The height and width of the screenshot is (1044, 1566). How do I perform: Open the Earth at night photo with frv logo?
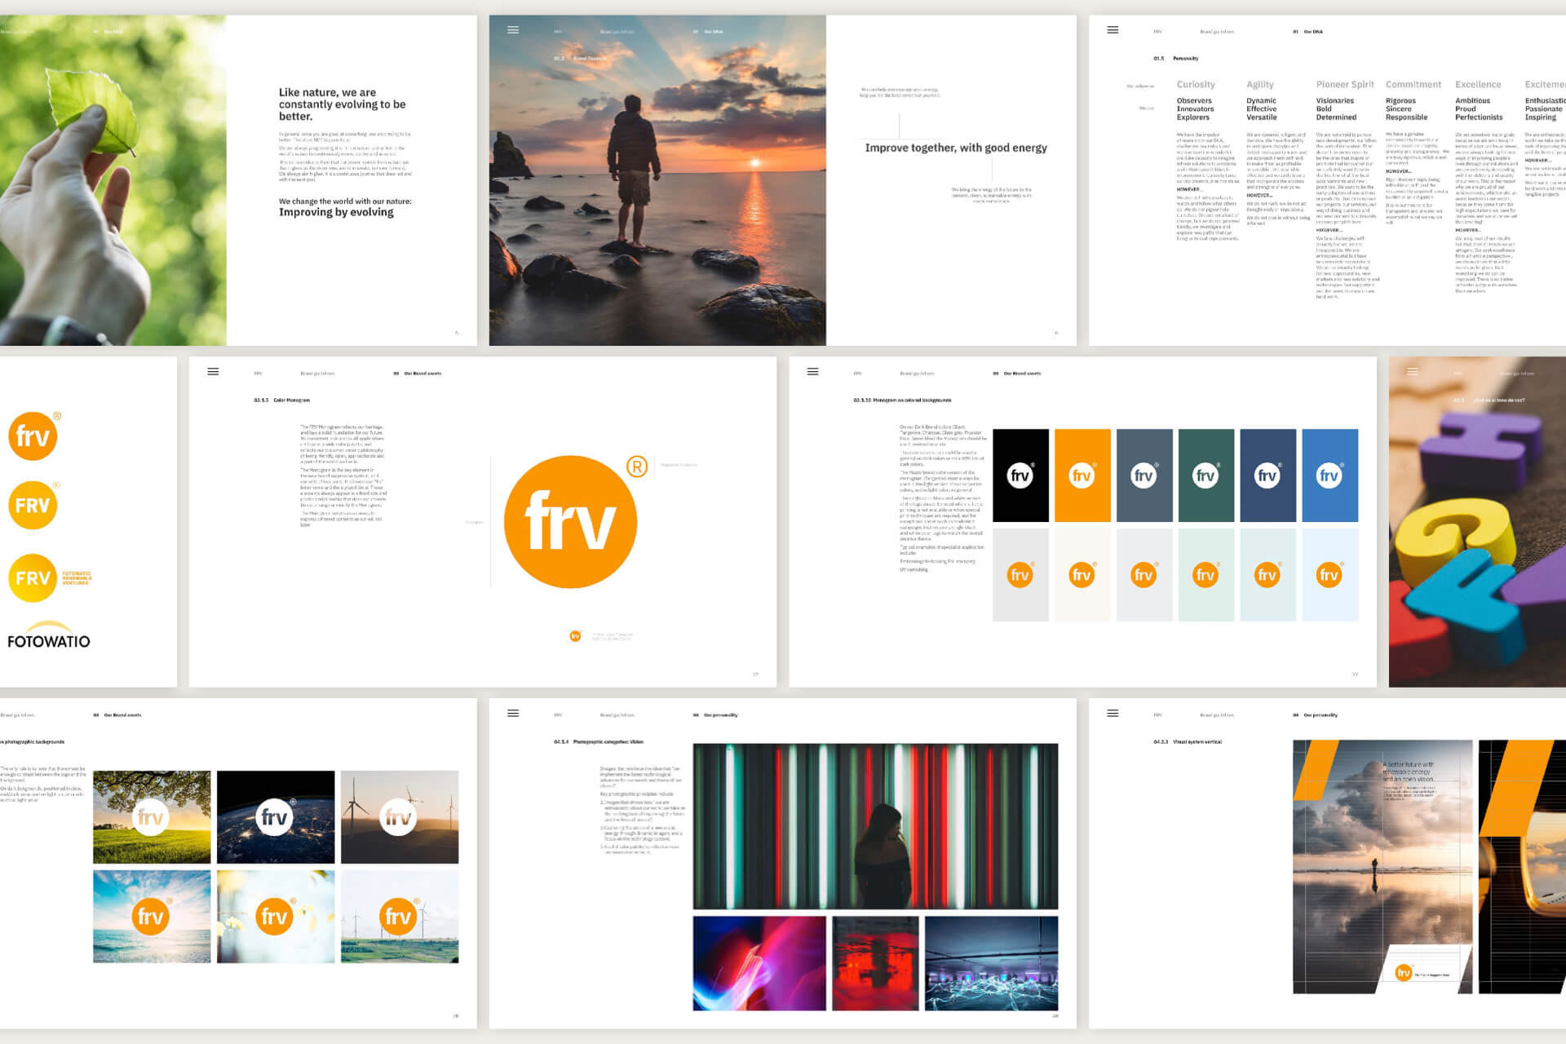pyautogui.click(x=276, y=817)
